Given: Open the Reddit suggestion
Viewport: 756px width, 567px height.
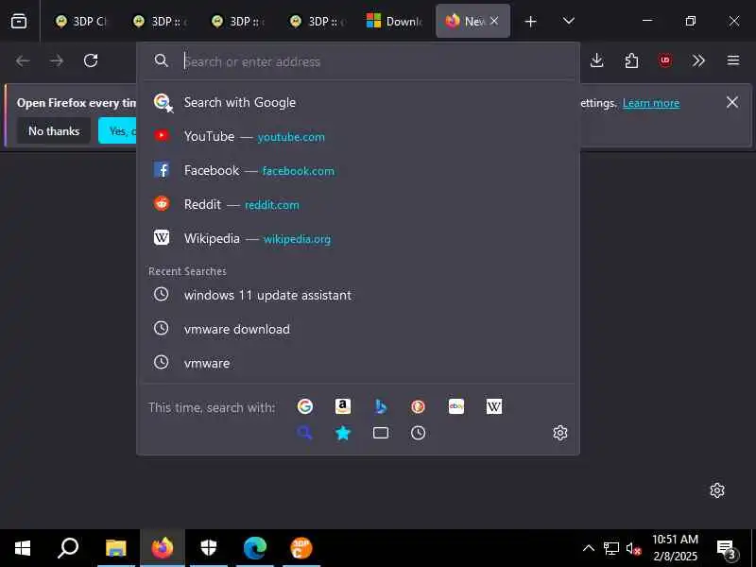Looking at the screenshot, I should tap(358, 204).
